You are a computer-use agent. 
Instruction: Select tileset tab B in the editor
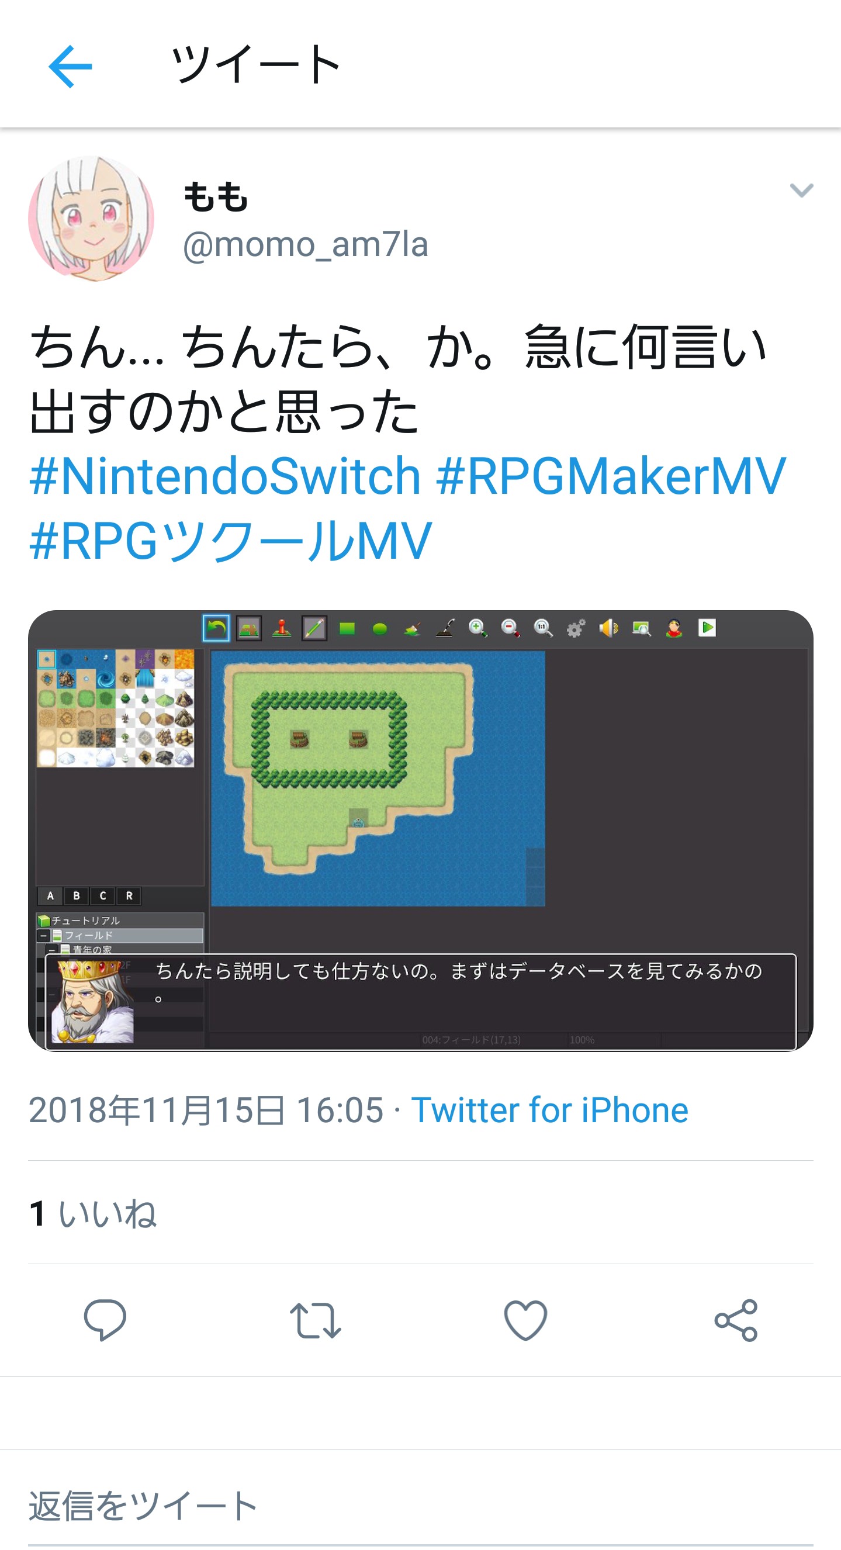tap(77, 896)
